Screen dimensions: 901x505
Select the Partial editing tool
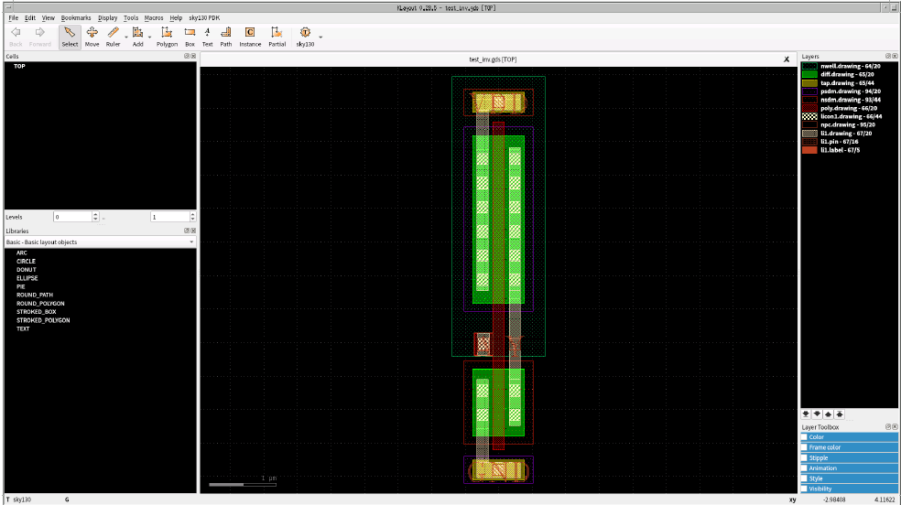[277, 37]
